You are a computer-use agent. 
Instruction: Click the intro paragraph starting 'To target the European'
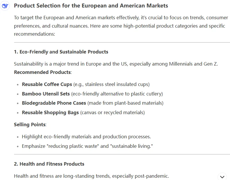121,26
